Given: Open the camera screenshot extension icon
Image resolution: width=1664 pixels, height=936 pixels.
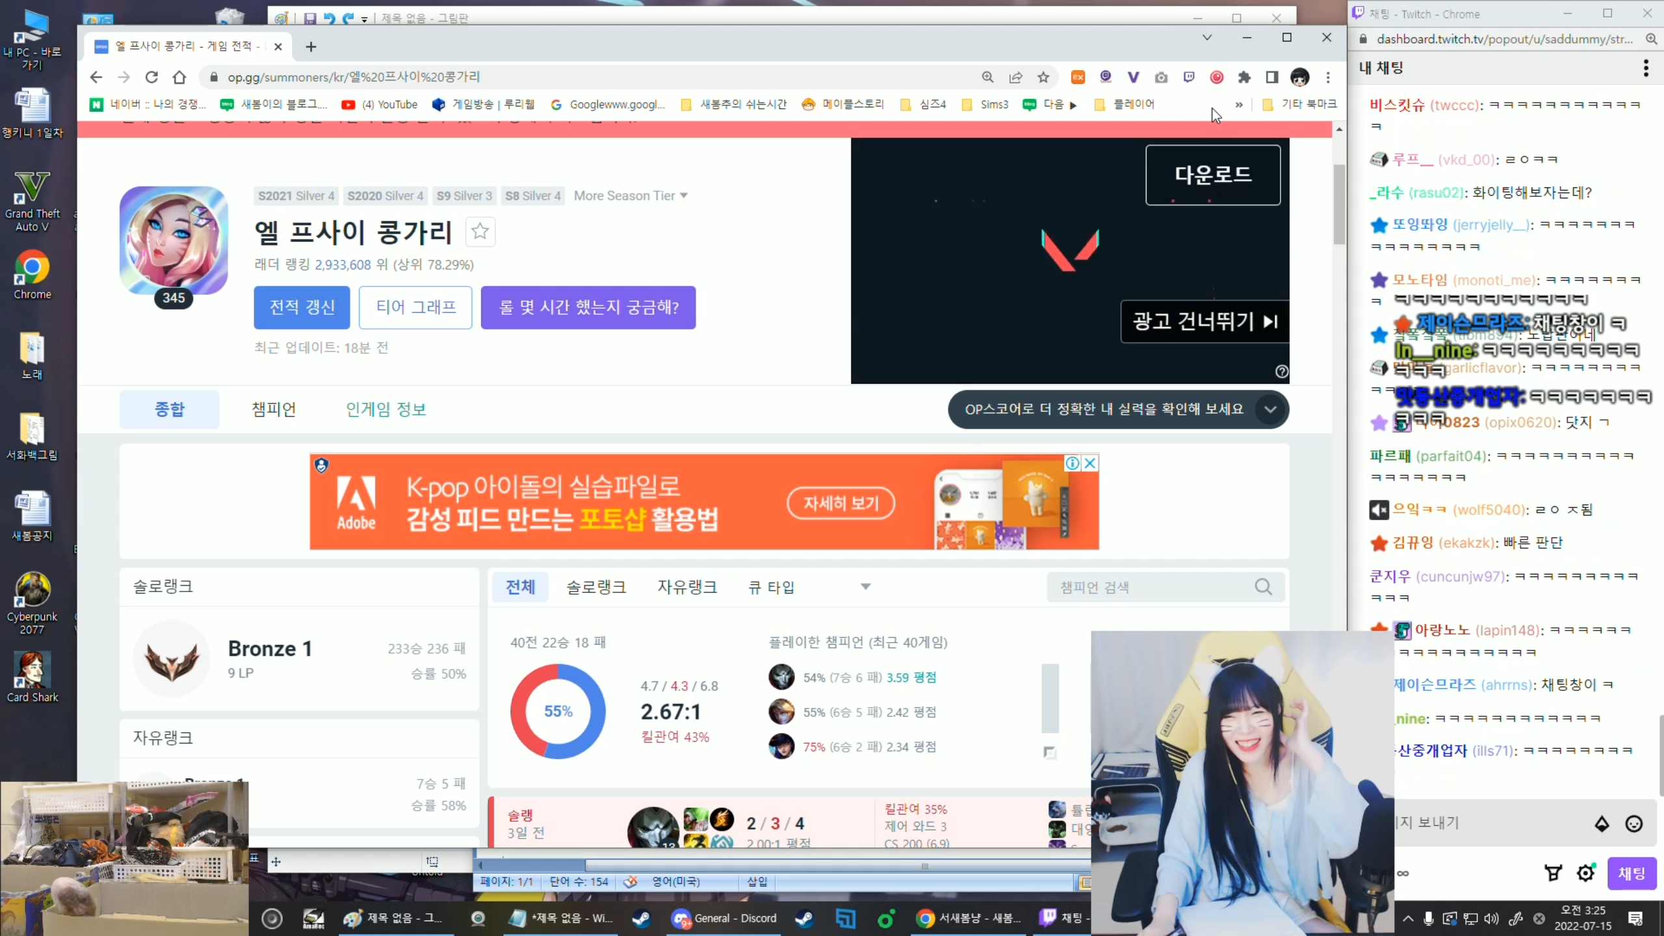Looking at the screenshot, I should [1162, 77].
